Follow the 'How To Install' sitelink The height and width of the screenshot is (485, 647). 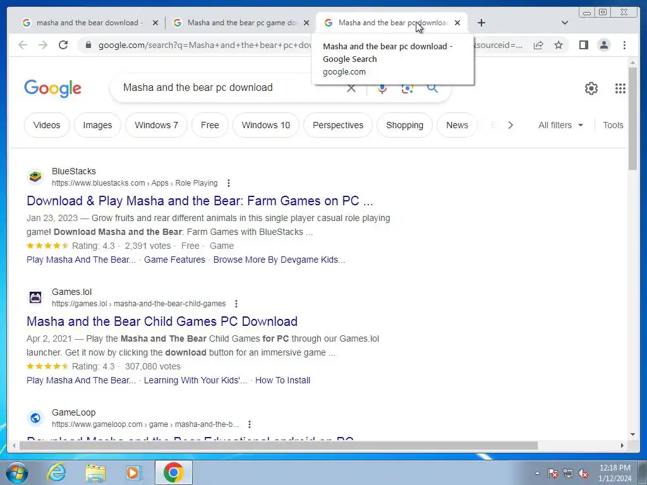point(282,380)
